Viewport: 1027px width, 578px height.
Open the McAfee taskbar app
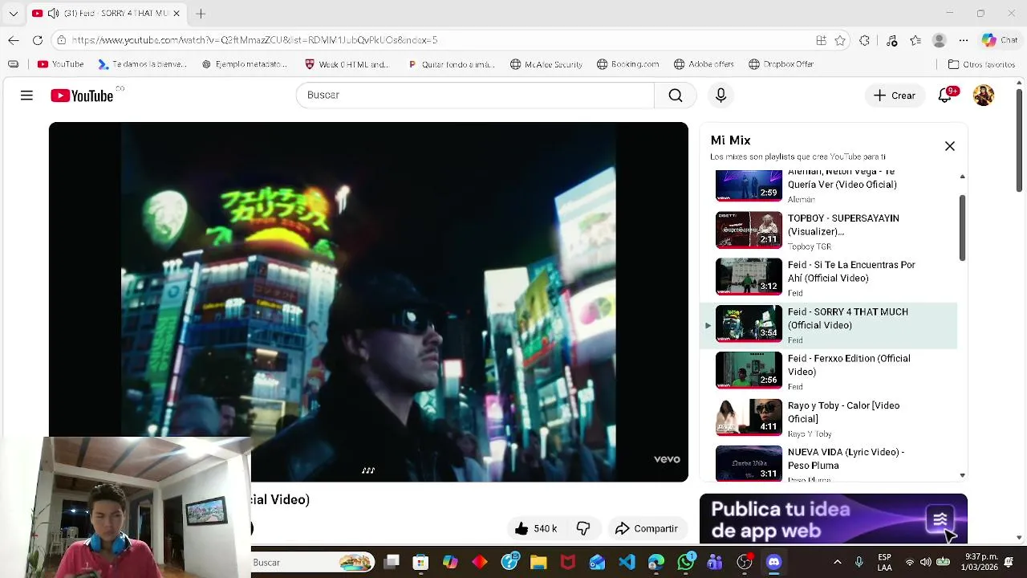click(568, 562)
